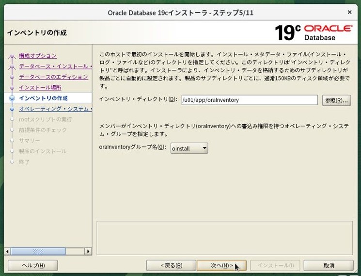Open the 構成オプション step link
The width and height of the screenshot is (361, 276).
pos(38,56)
